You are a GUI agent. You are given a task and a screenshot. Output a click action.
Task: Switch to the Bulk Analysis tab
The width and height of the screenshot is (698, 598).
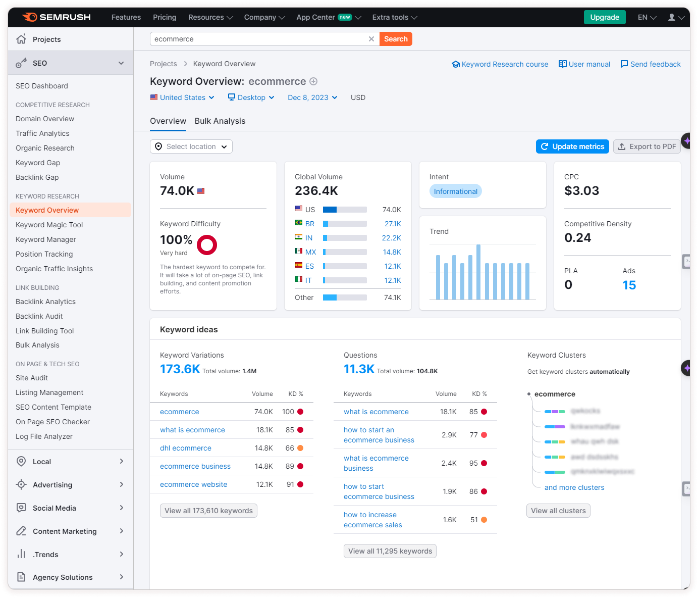click(220, 121)
